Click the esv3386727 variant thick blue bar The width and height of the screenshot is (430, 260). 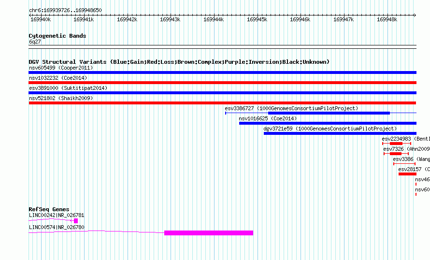(x=329, y=113)
